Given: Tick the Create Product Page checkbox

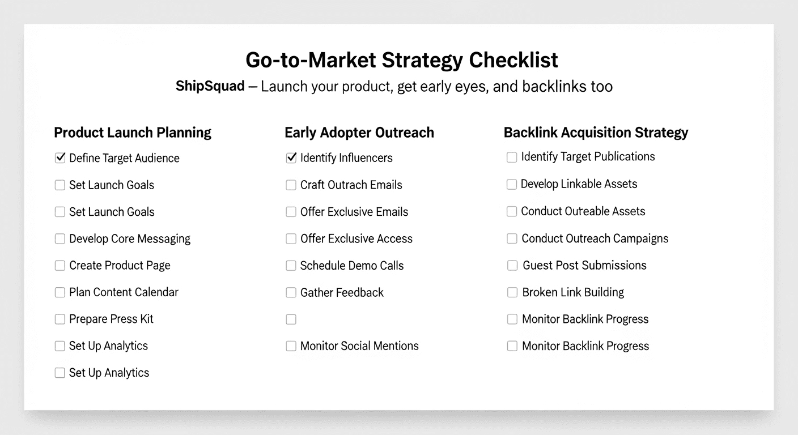Looking at the screenshot, I should tap(60, 266).
